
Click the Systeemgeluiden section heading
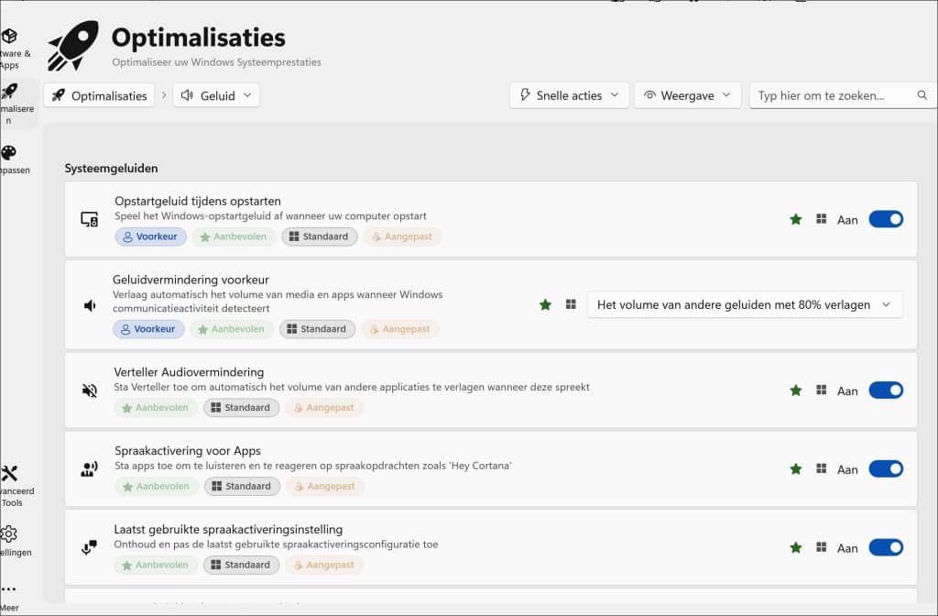pos(111,169)
